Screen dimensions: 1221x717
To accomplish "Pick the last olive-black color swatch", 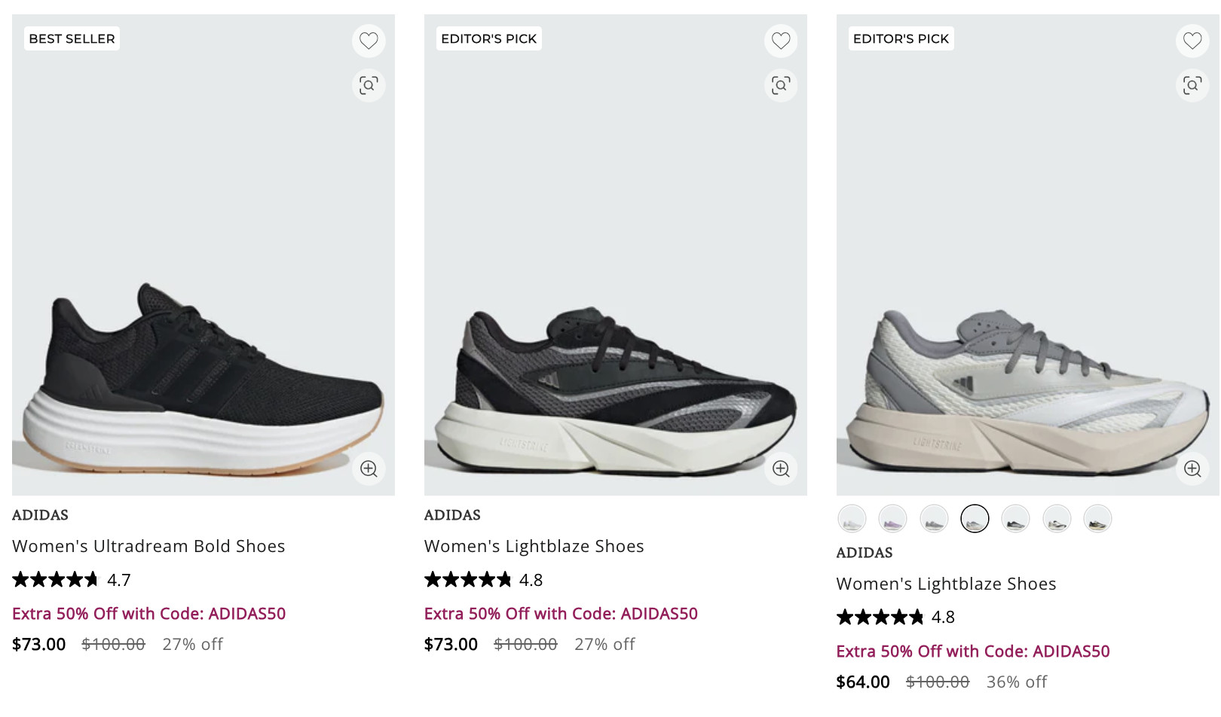I will point(1097,519).
